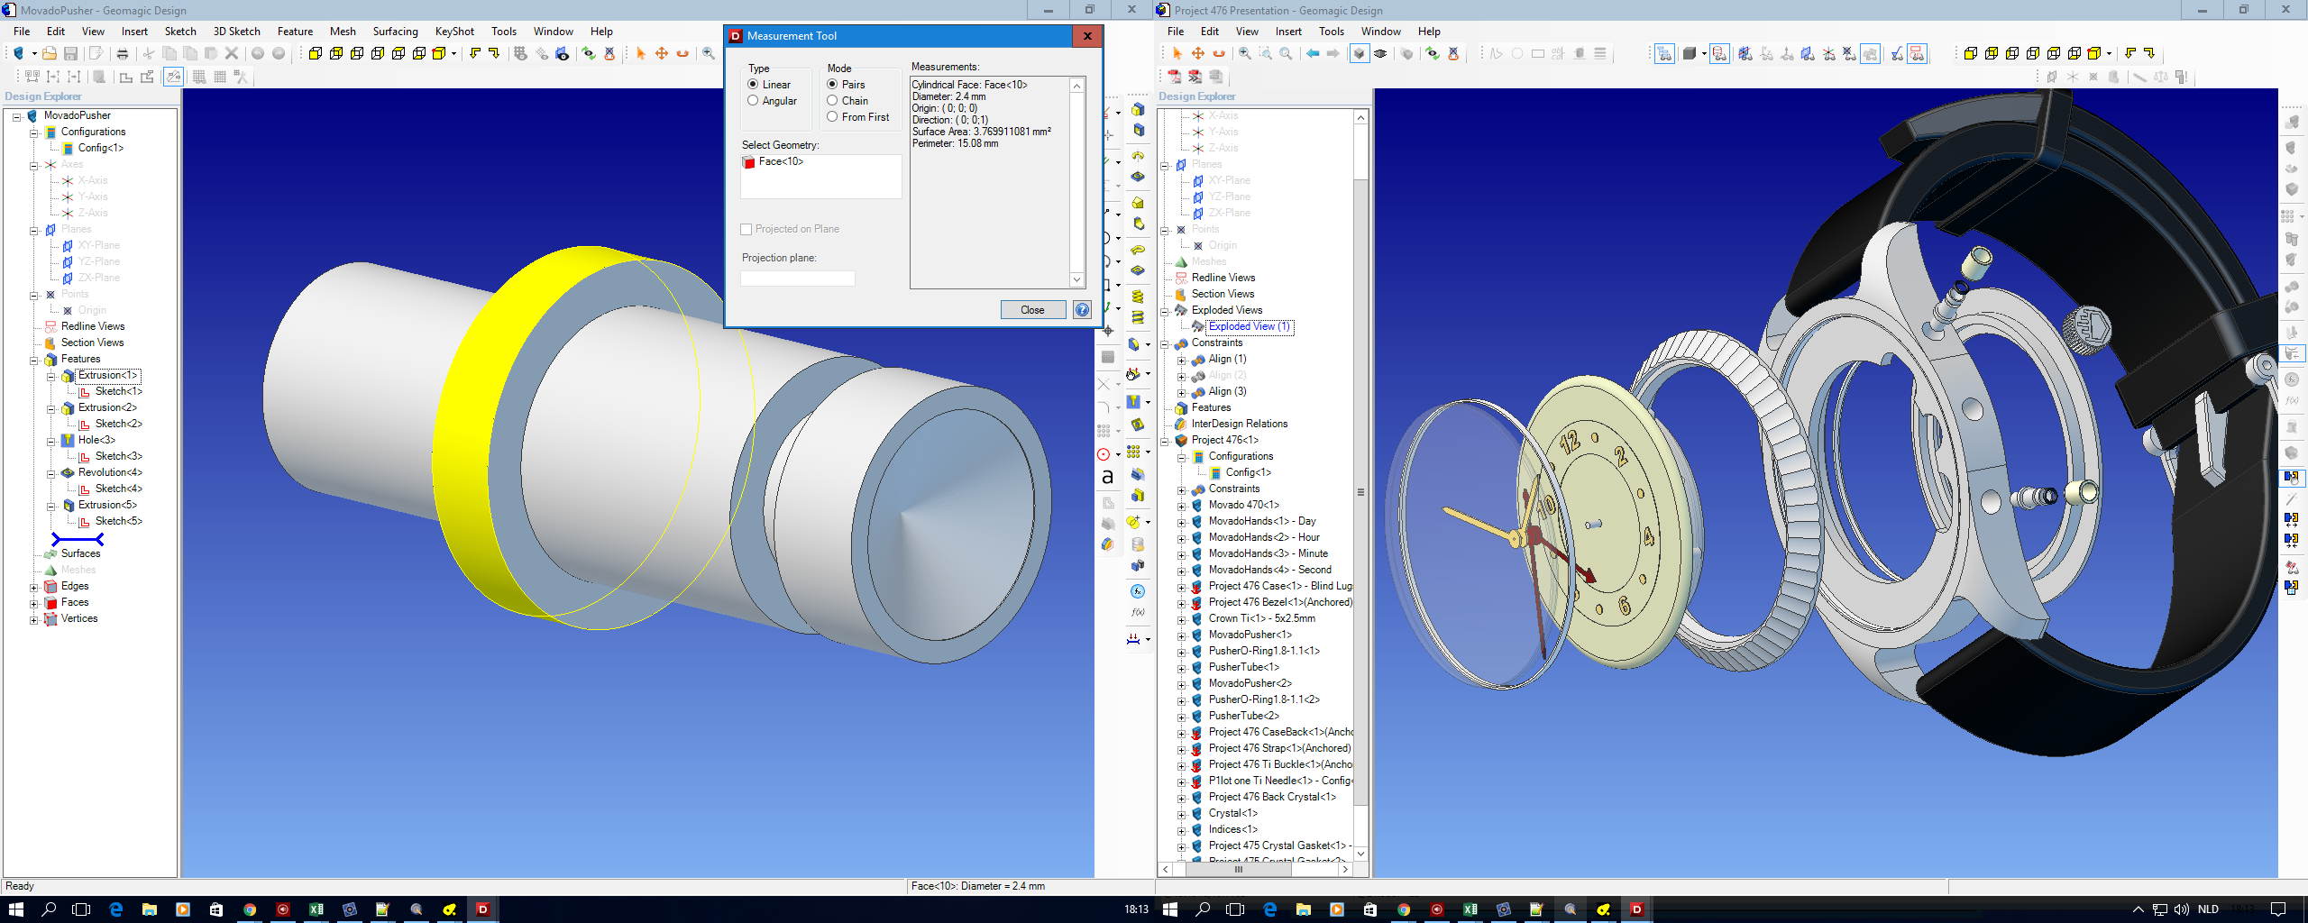Collapse Hole<3> feature node
Screen dimensions: 2308x923
[x=51, y=441]
